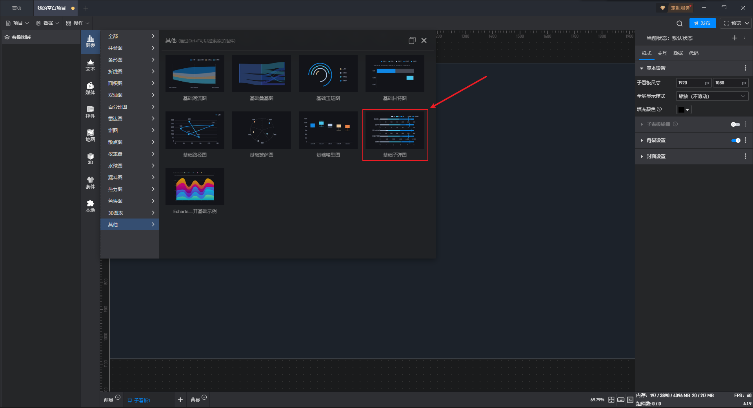Viewport: 753px width, 408px height.
Task: Select the 地图 (Map) sidebar icon
Action: tap(90, 135)
